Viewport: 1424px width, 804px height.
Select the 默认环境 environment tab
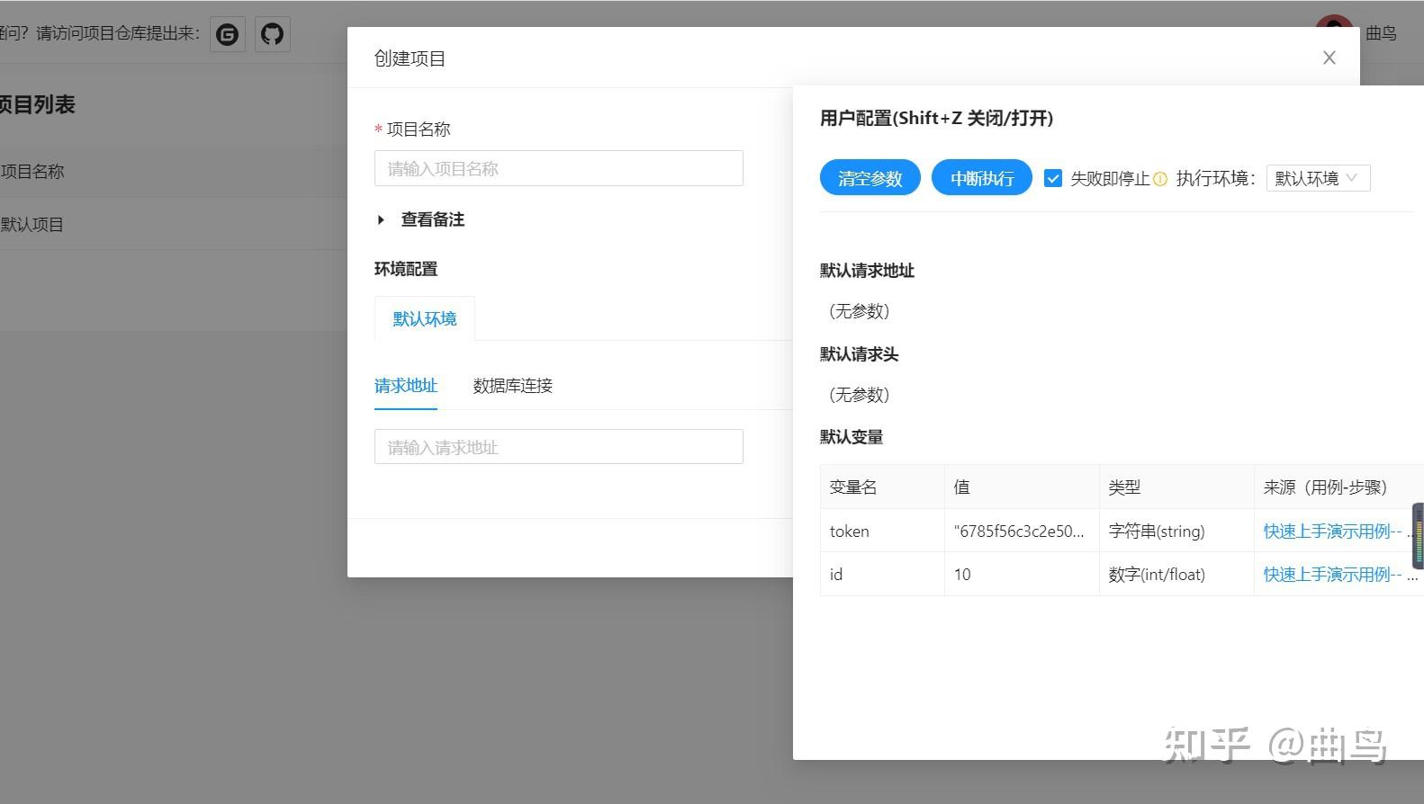point(425,319)
